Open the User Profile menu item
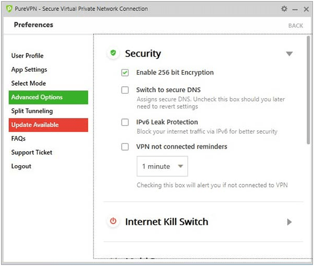 pyautogui.click(x=27, y=56)
